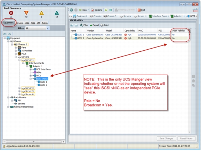The height and width of the screenshot is (151, 201).
Task: Open the New menu in toolbar
Action: [84, 10]
